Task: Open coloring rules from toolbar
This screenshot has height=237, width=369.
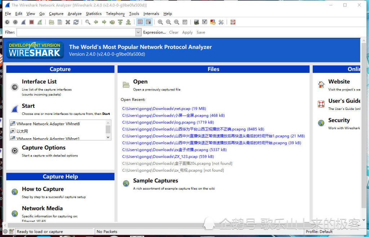Action: tap(213, 22)
